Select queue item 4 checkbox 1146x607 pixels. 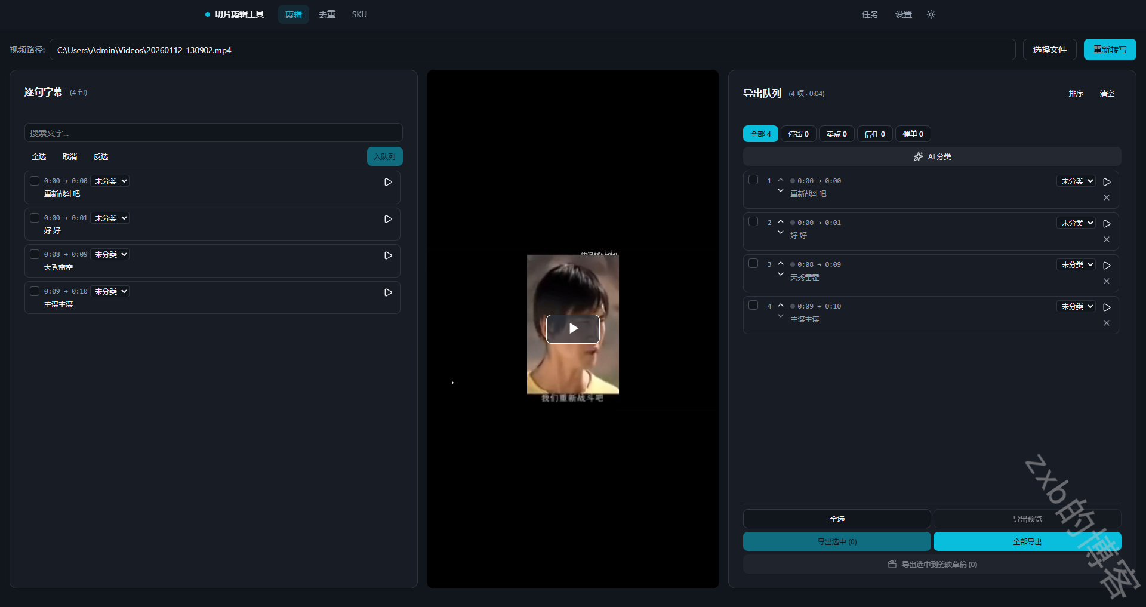[753, 305]
